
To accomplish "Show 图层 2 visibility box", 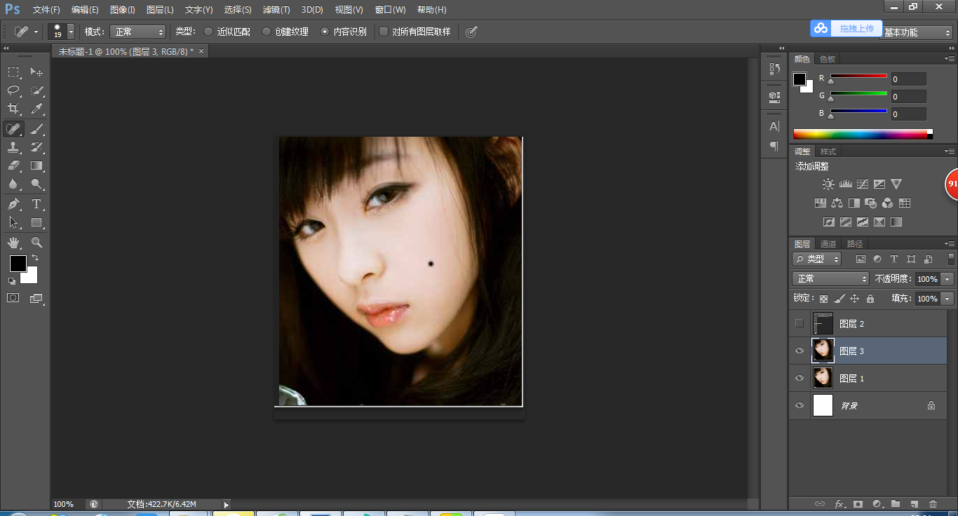I will click(800, 323).
